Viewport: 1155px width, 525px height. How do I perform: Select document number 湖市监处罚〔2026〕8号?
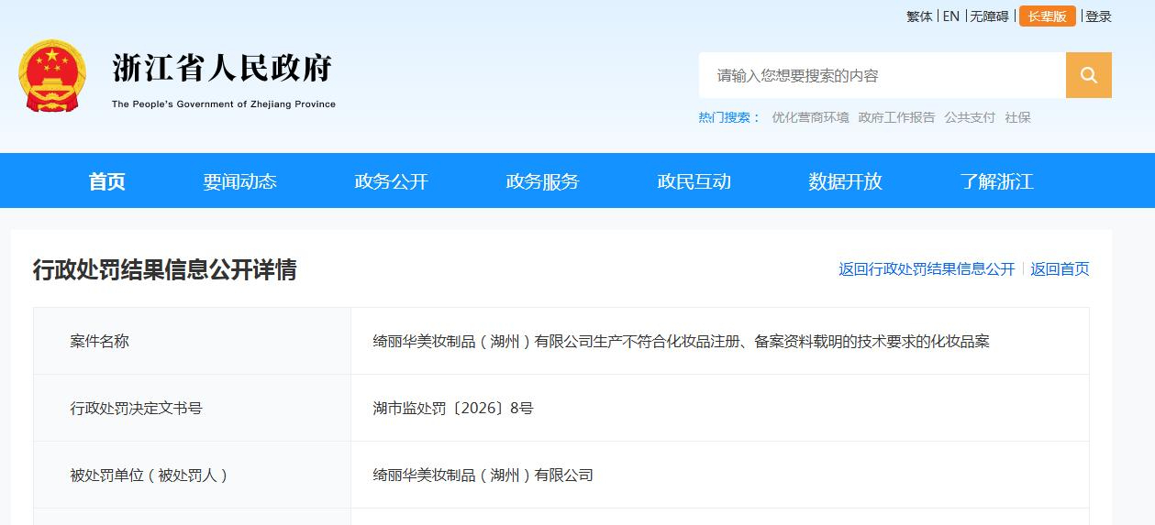pyautogui.click(x=452, y=409)
